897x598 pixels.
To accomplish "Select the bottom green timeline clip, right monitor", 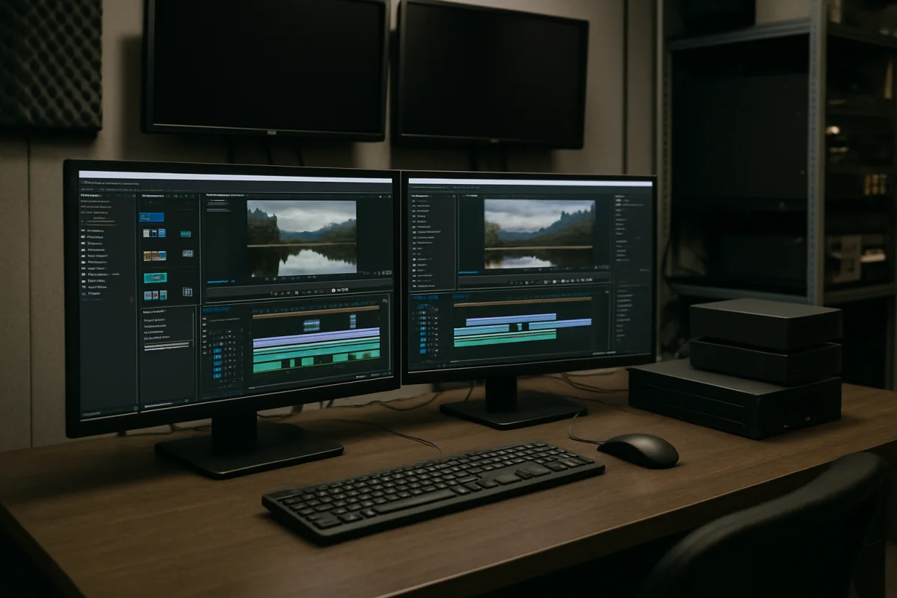I will point(505,341).
